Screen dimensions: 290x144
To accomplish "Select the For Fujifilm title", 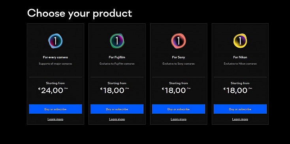I will (117, 57).
